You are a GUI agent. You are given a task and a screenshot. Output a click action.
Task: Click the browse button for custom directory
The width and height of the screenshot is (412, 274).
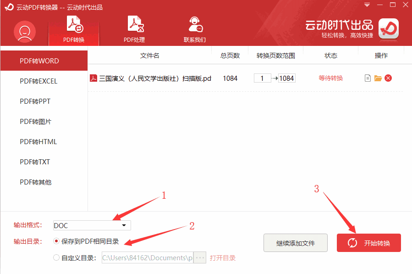coord(199,257)
